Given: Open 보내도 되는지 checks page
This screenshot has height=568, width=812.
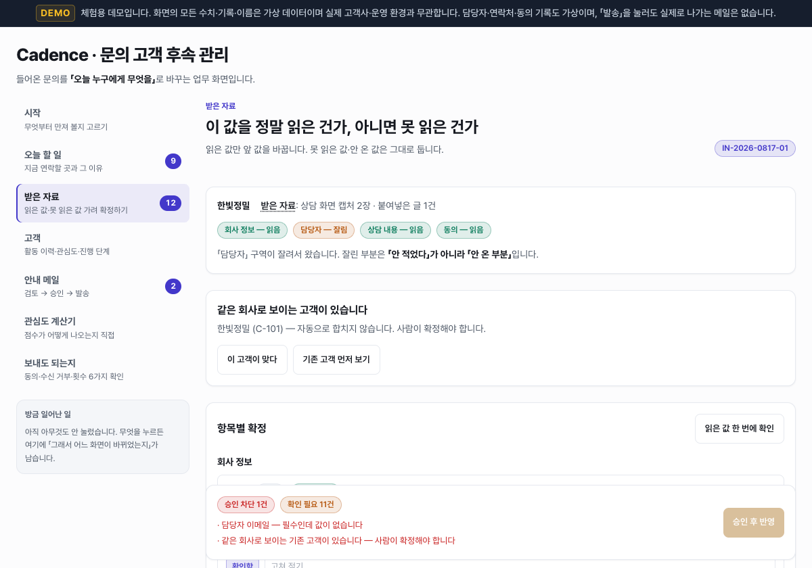Looking at the screenshot, I should tap(103, 369).
